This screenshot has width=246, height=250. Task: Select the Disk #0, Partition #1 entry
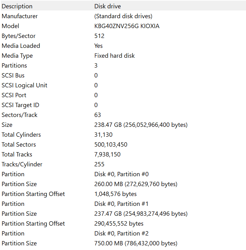pos(121,204)
